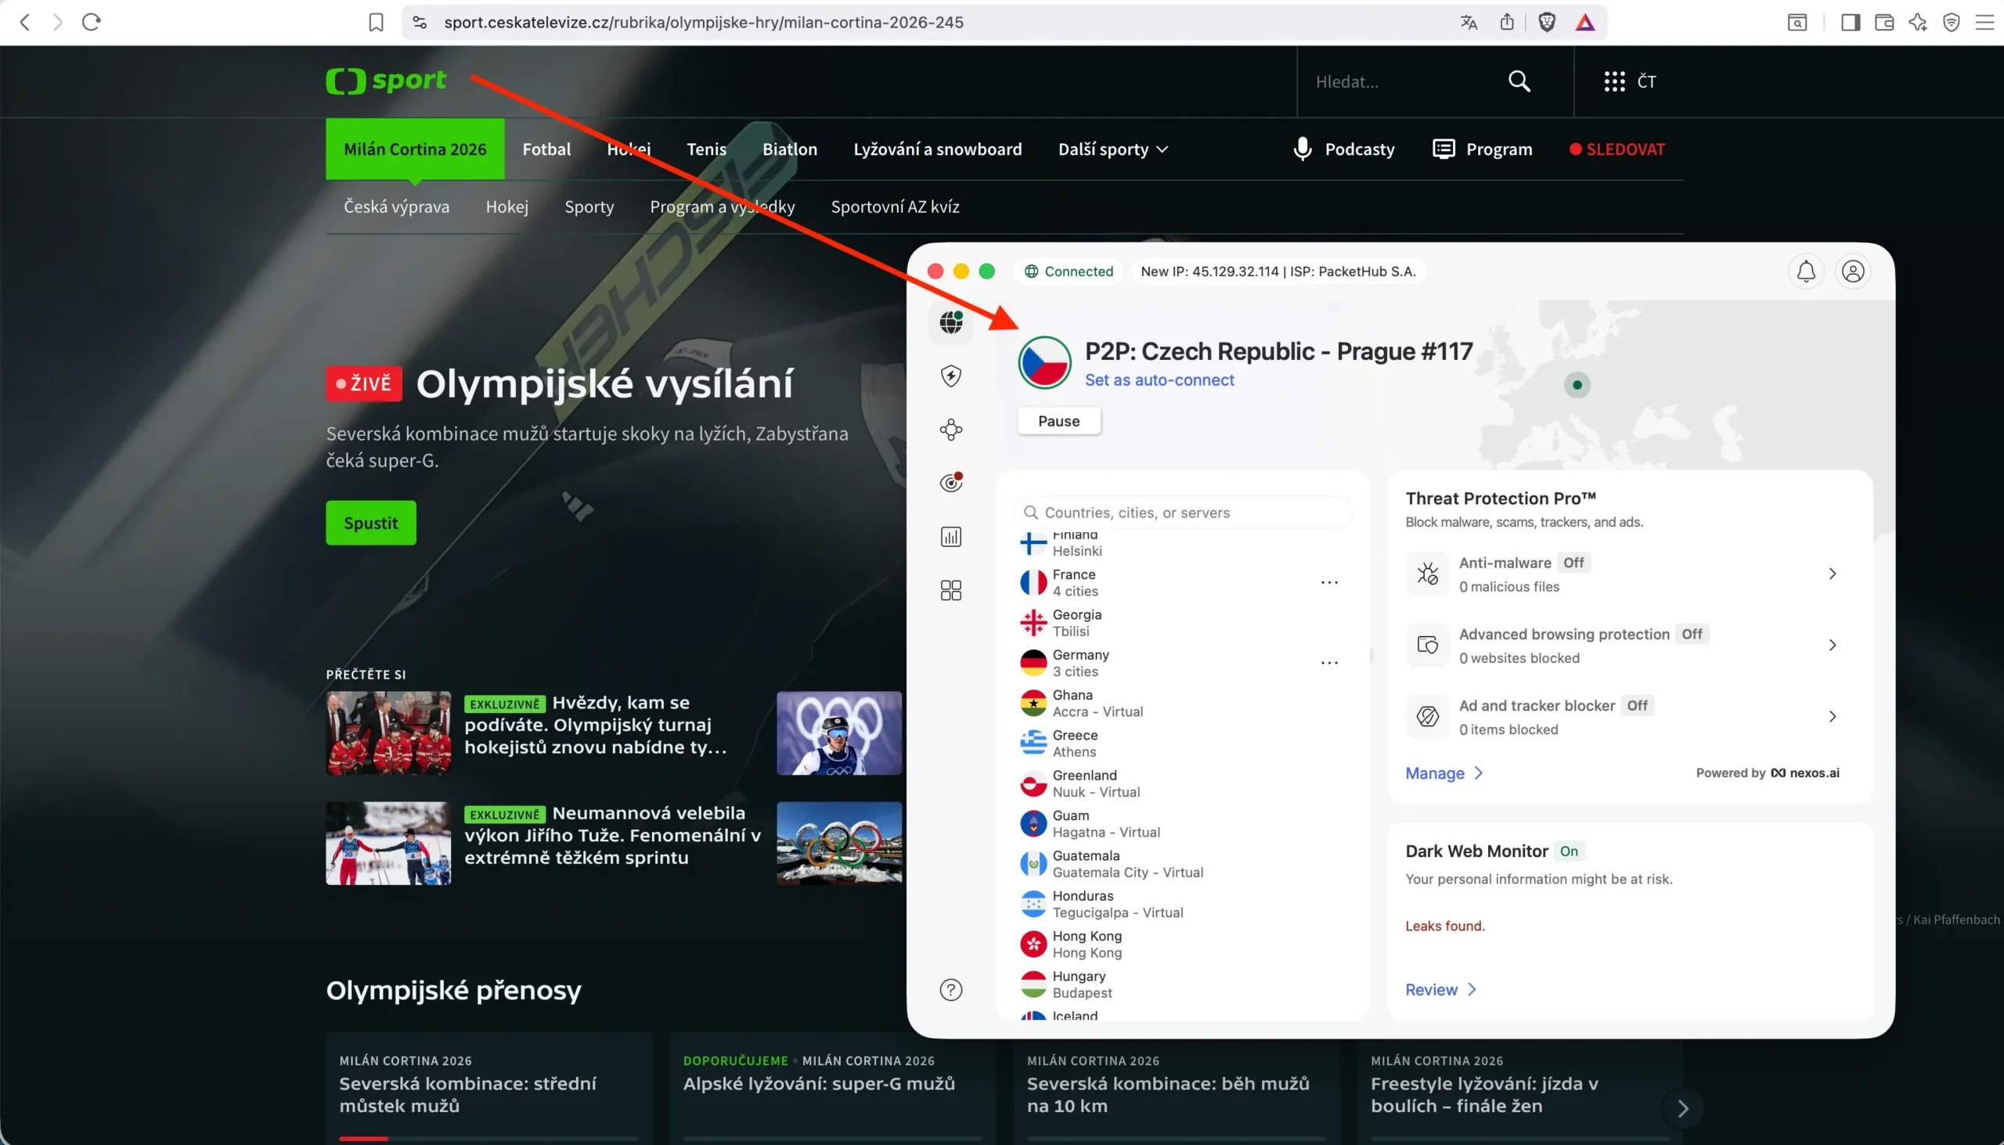The height and width of the screenshot is (1145, 2004).
Task: Click Set as auto-connect link
Action: [x=1159, y=380]
